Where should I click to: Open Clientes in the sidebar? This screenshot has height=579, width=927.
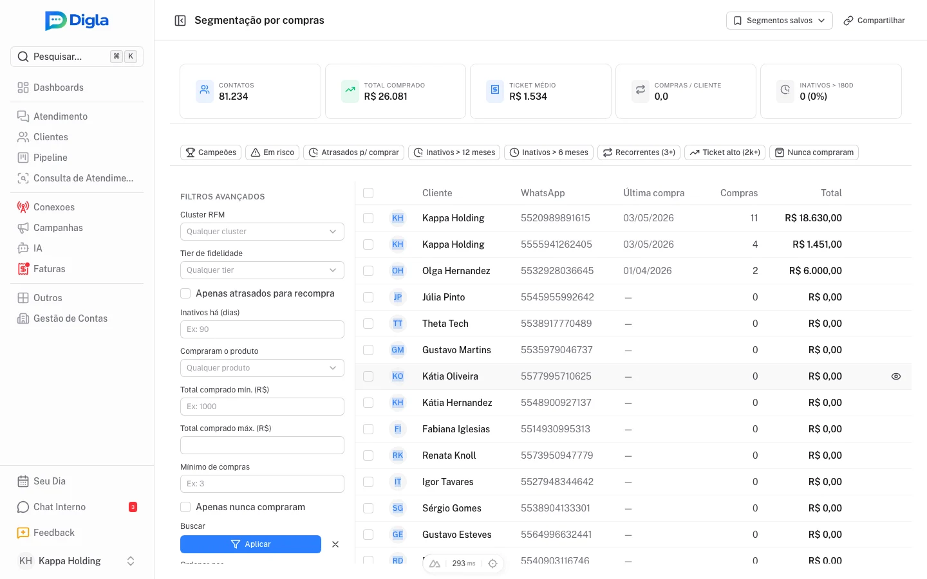(77, 137)
